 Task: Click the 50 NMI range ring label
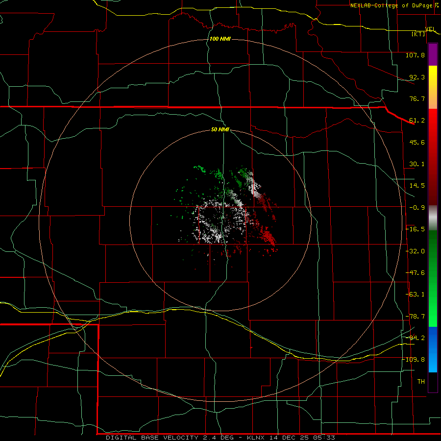(220, 130)
